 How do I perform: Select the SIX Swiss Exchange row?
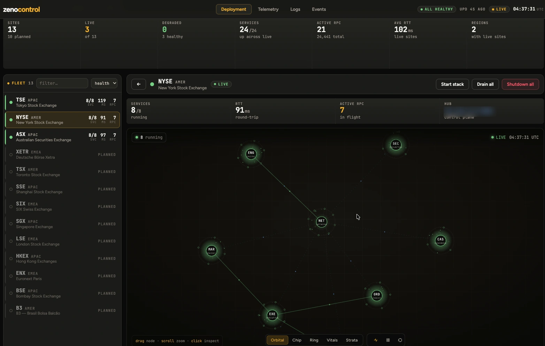(62, 206)
